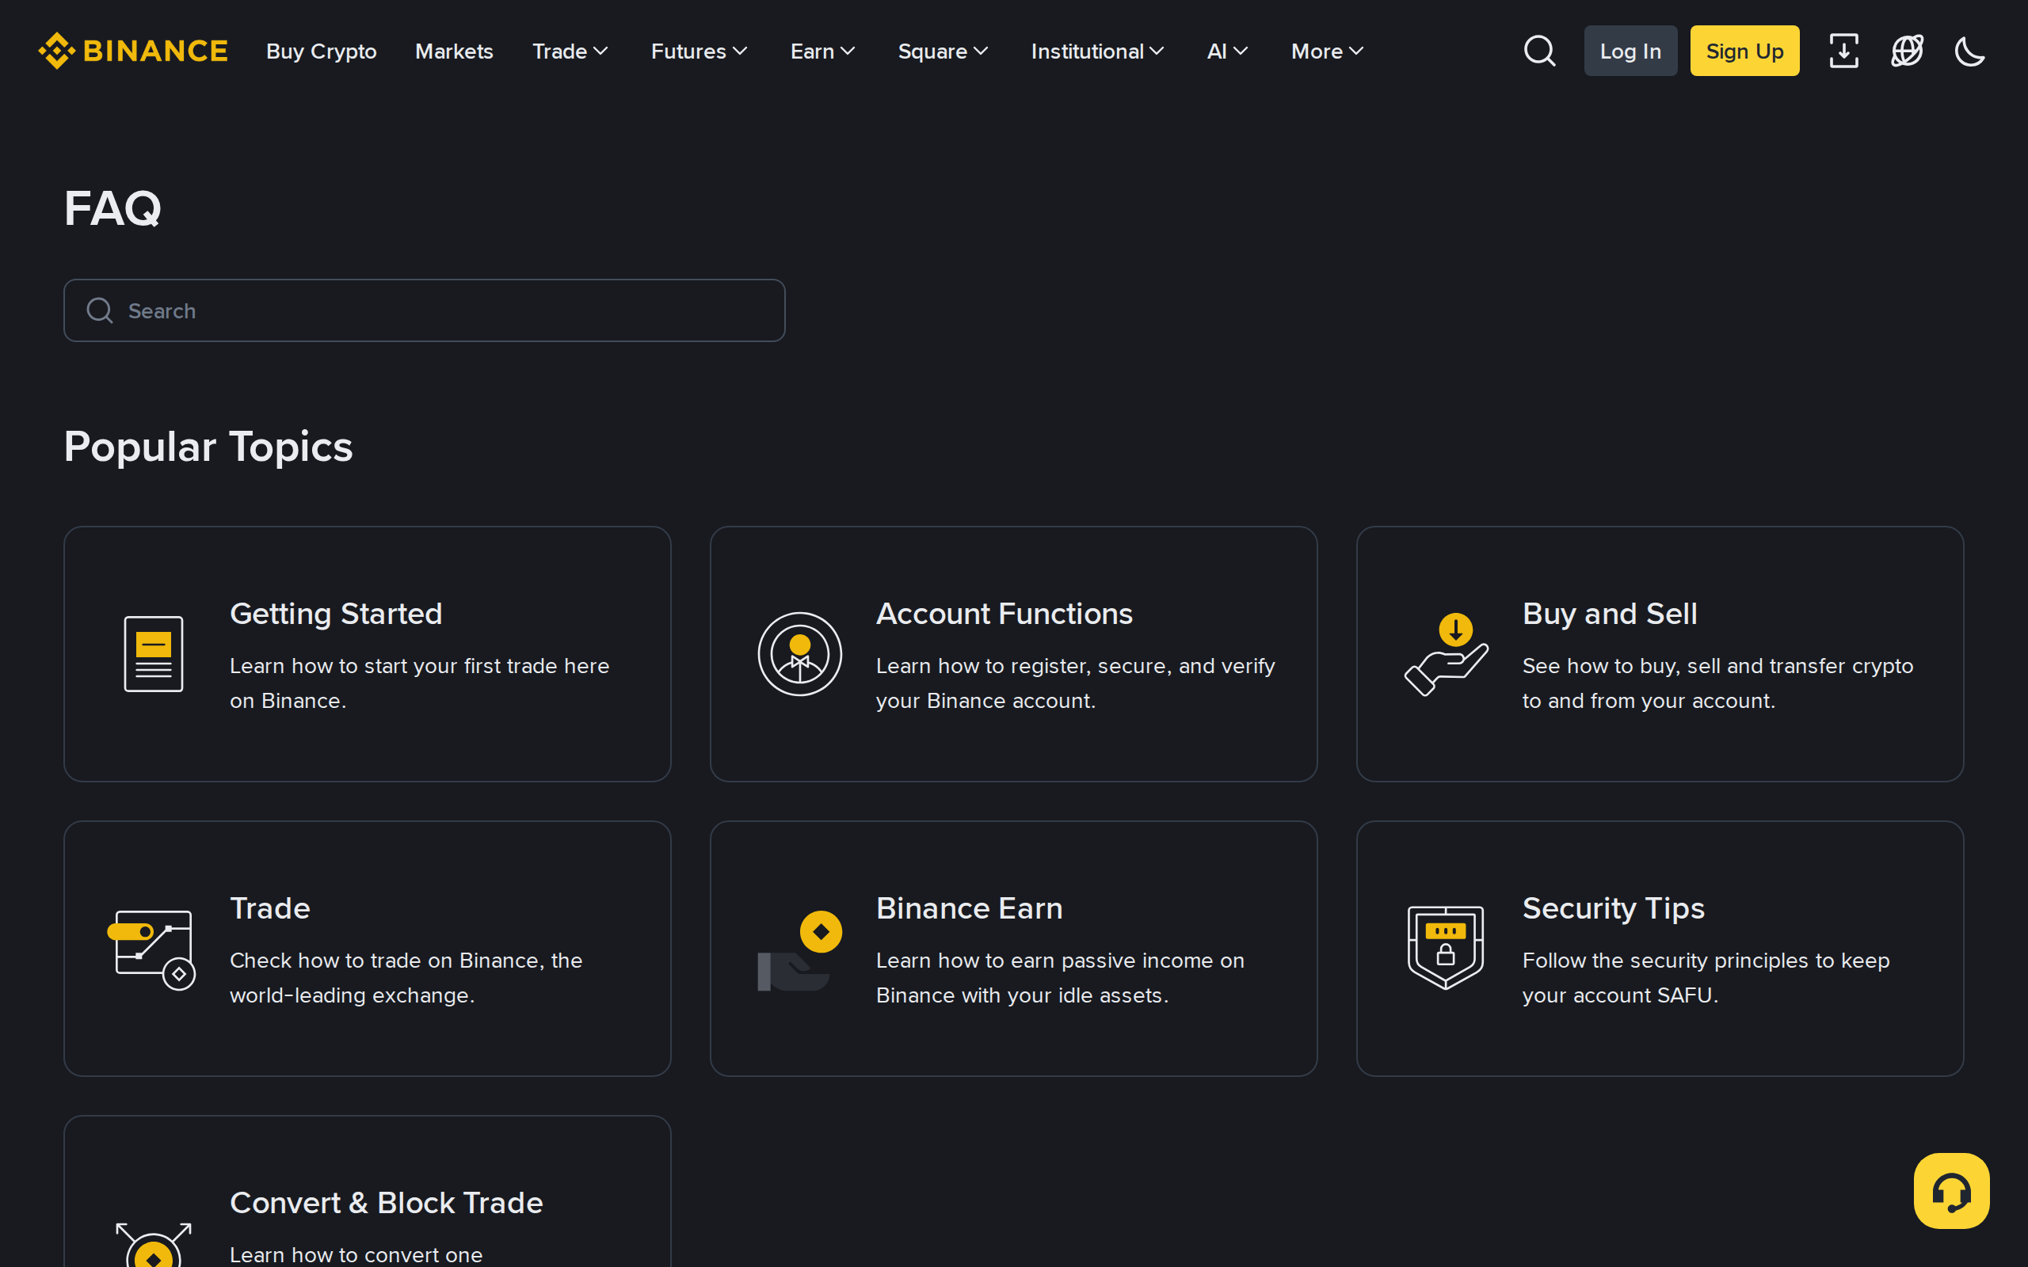The height and width of the screenshot is (1267, 2028).
Task: Open Buy Crypto in the navigation
Action: tap(321, 51)
